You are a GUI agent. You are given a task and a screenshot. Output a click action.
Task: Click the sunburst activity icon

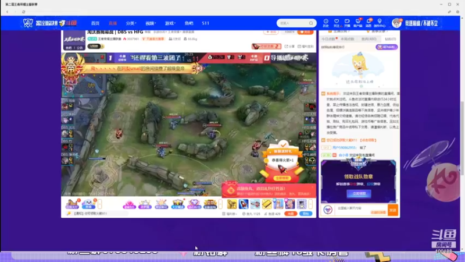click(x=162, y=204)
